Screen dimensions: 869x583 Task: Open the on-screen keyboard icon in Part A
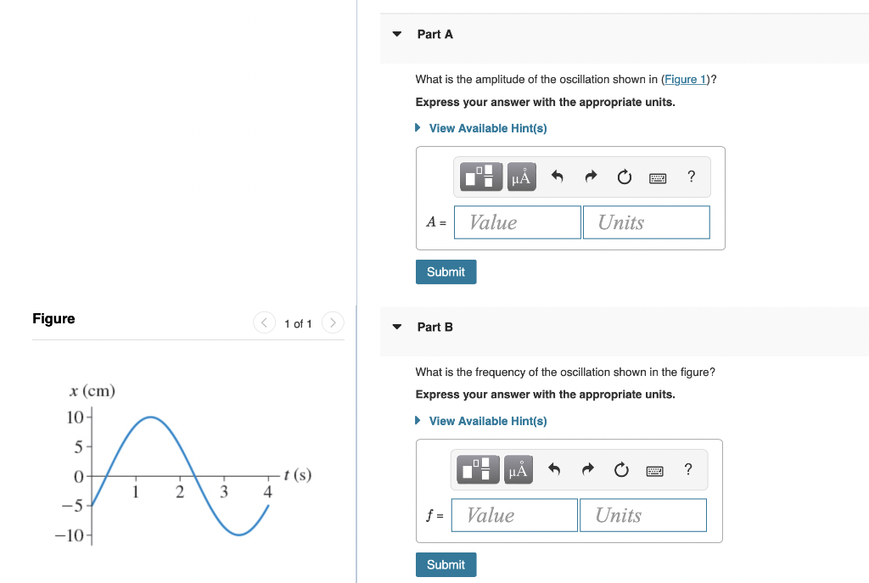pyautogui.click(x=657, y=177)
